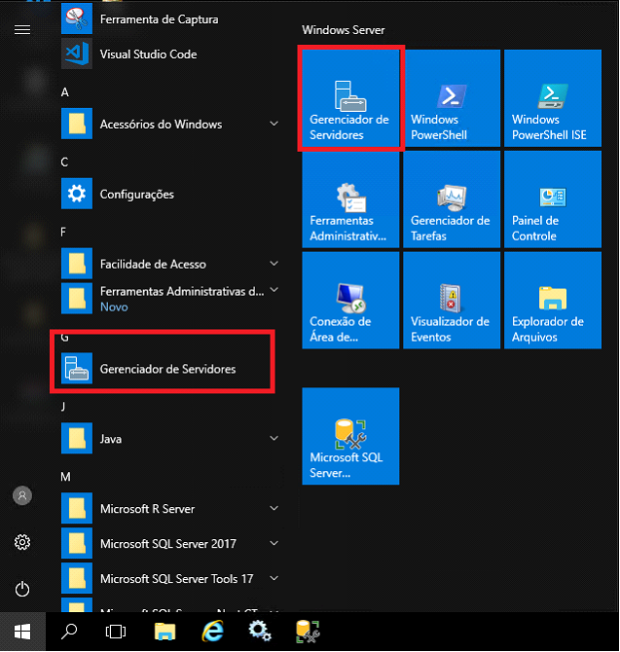The height and width of the screenshot is (652, 620).
Task: Open File Explorer from the taskbar
Action: coord(164,632)
